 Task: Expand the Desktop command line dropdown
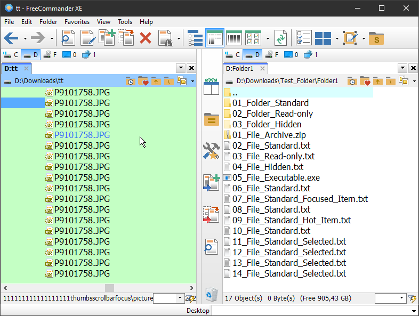414,311
